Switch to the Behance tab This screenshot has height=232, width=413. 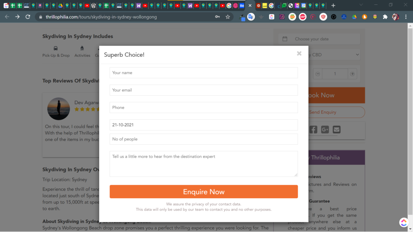point(242,6)
